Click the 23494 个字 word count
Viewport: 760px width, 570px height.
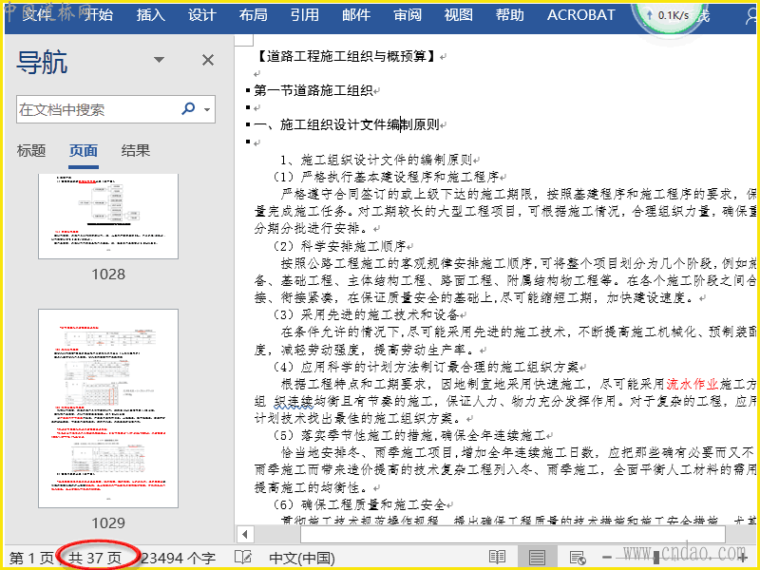click(x=179, y=558)
